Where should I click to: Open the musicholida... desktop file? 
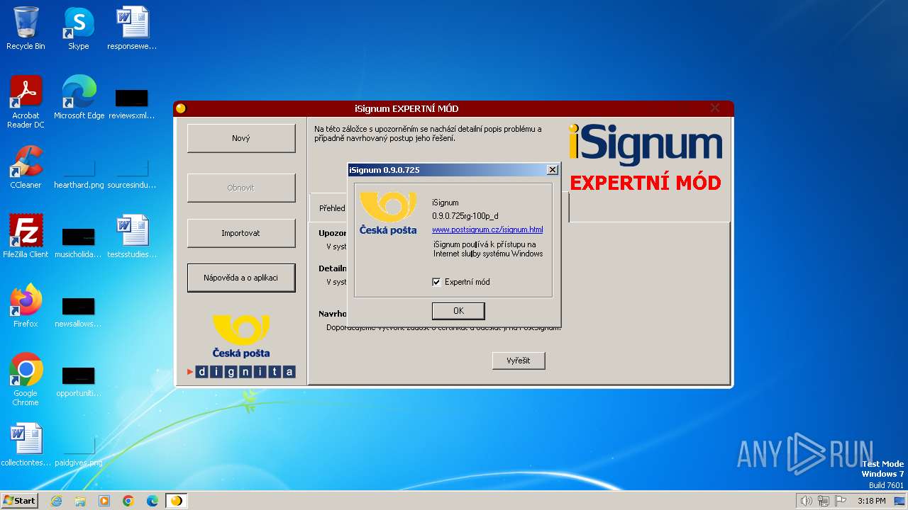[79, 242]
